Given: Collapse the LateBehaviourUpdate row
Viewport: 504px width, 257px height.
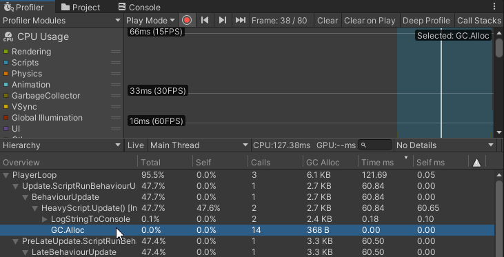Looking at the screenshot, I should coord(25,252).
